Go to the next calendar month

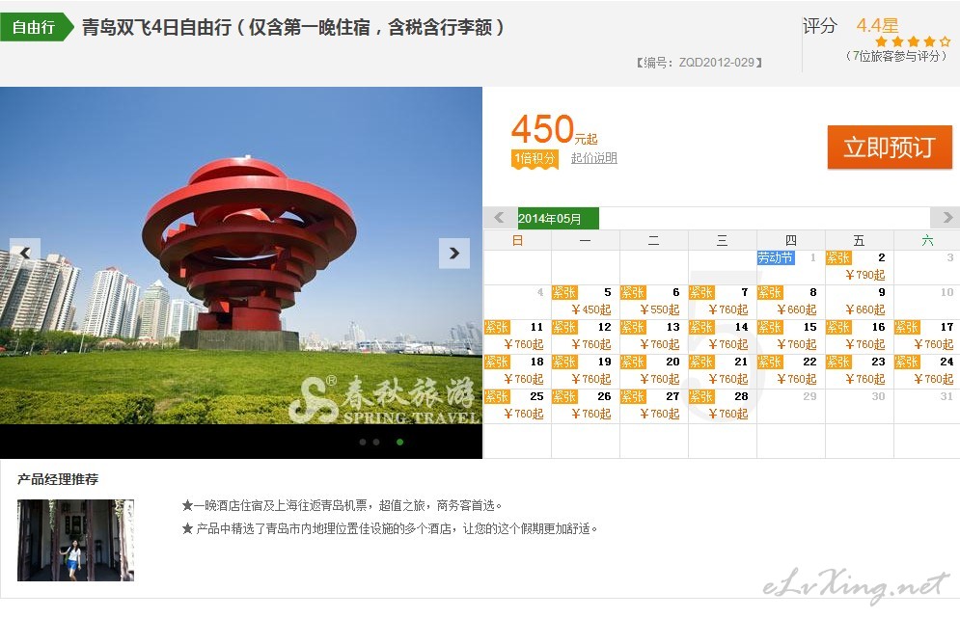[x=947, y=217]
